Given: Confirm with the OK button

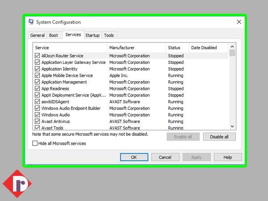Looking at the screenshot, I should pyautogui.click(x=134, y=157).
